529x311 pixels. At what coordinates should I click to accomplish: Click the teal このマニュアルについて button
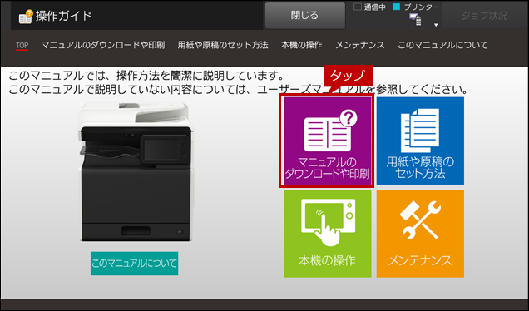134,264
